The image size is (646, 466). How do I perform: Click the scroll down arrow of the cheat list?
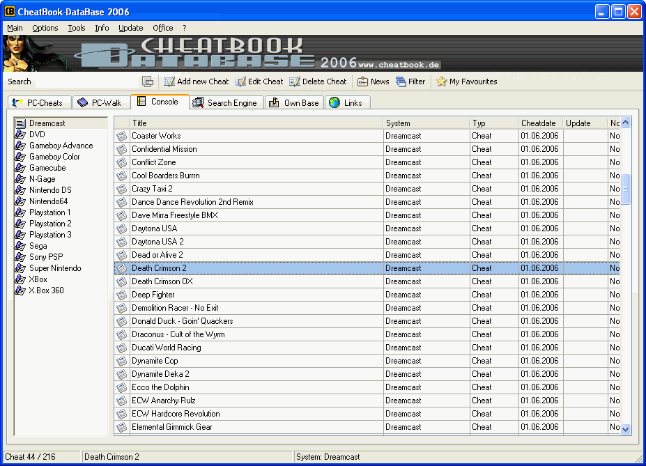tap(625, 430)
